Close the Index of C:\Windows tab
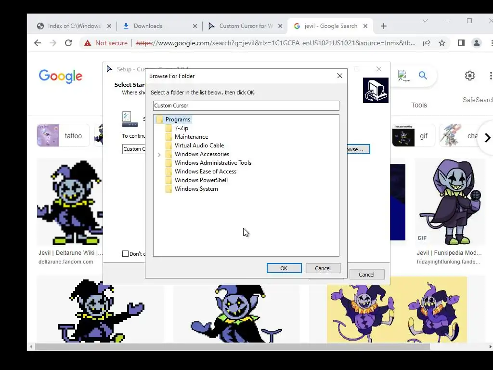Viewport: 493px width, 370px height. (x=109, y=26)
